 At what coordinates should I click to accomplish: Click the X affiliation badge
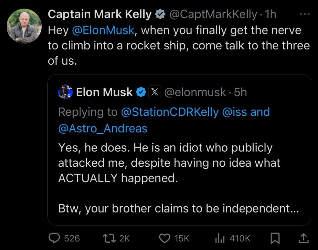coord(155,92)
